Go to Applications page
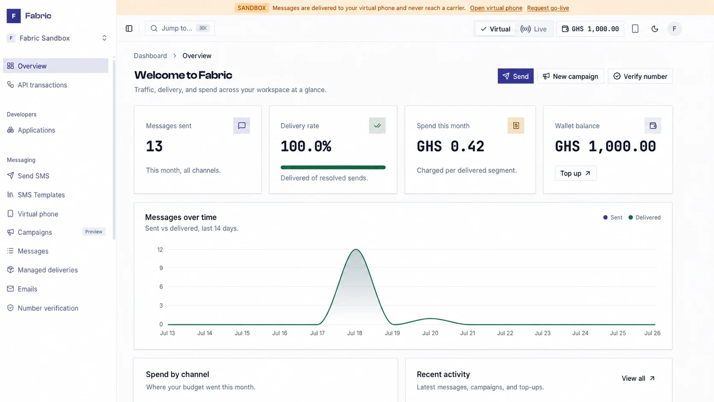The width and height of the screenshot is (714, 402). [56, 130]
